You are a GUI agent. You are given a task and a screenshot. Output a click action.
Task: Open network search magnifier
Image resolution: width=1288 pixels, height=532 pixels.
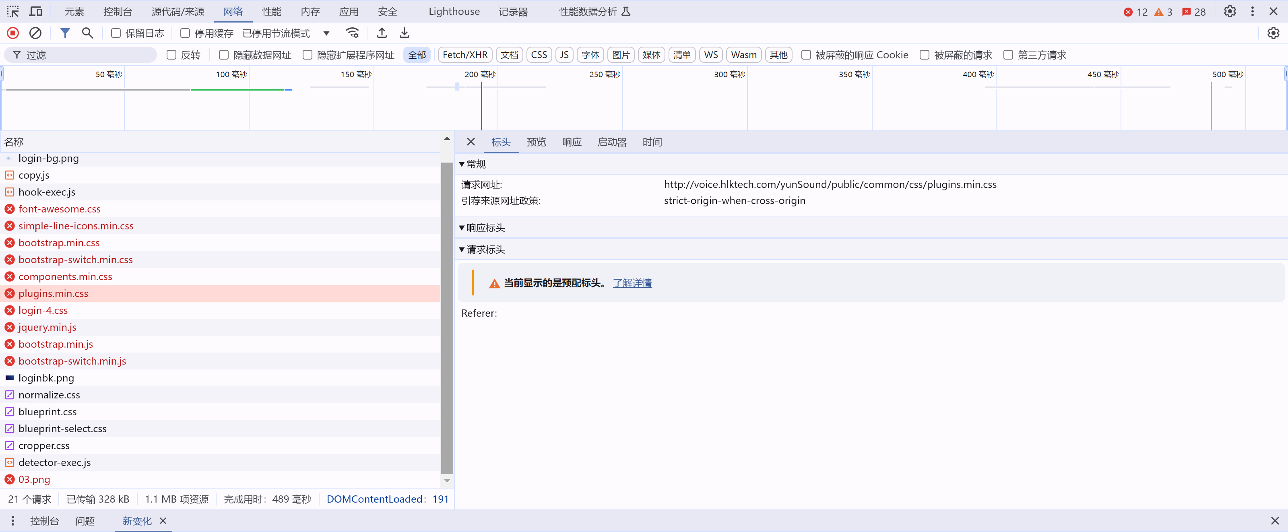click(x=87, y=33)
